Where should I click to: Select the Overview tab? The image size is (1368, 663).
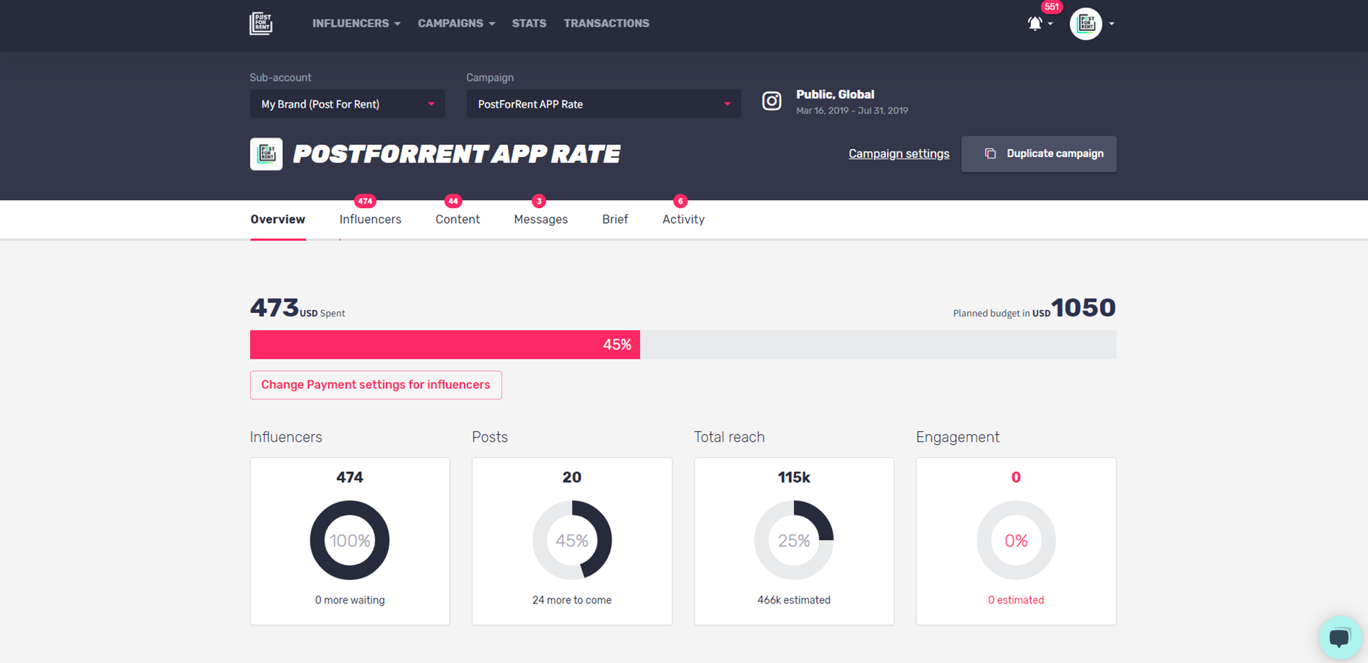277,220
